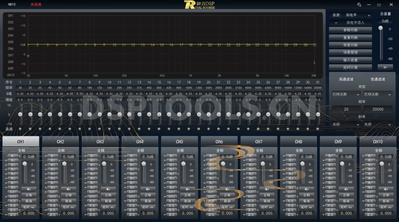Mute the master volume (总音量) speaker icon
Viewport: 399px width, 222px height.
(385, 67)
